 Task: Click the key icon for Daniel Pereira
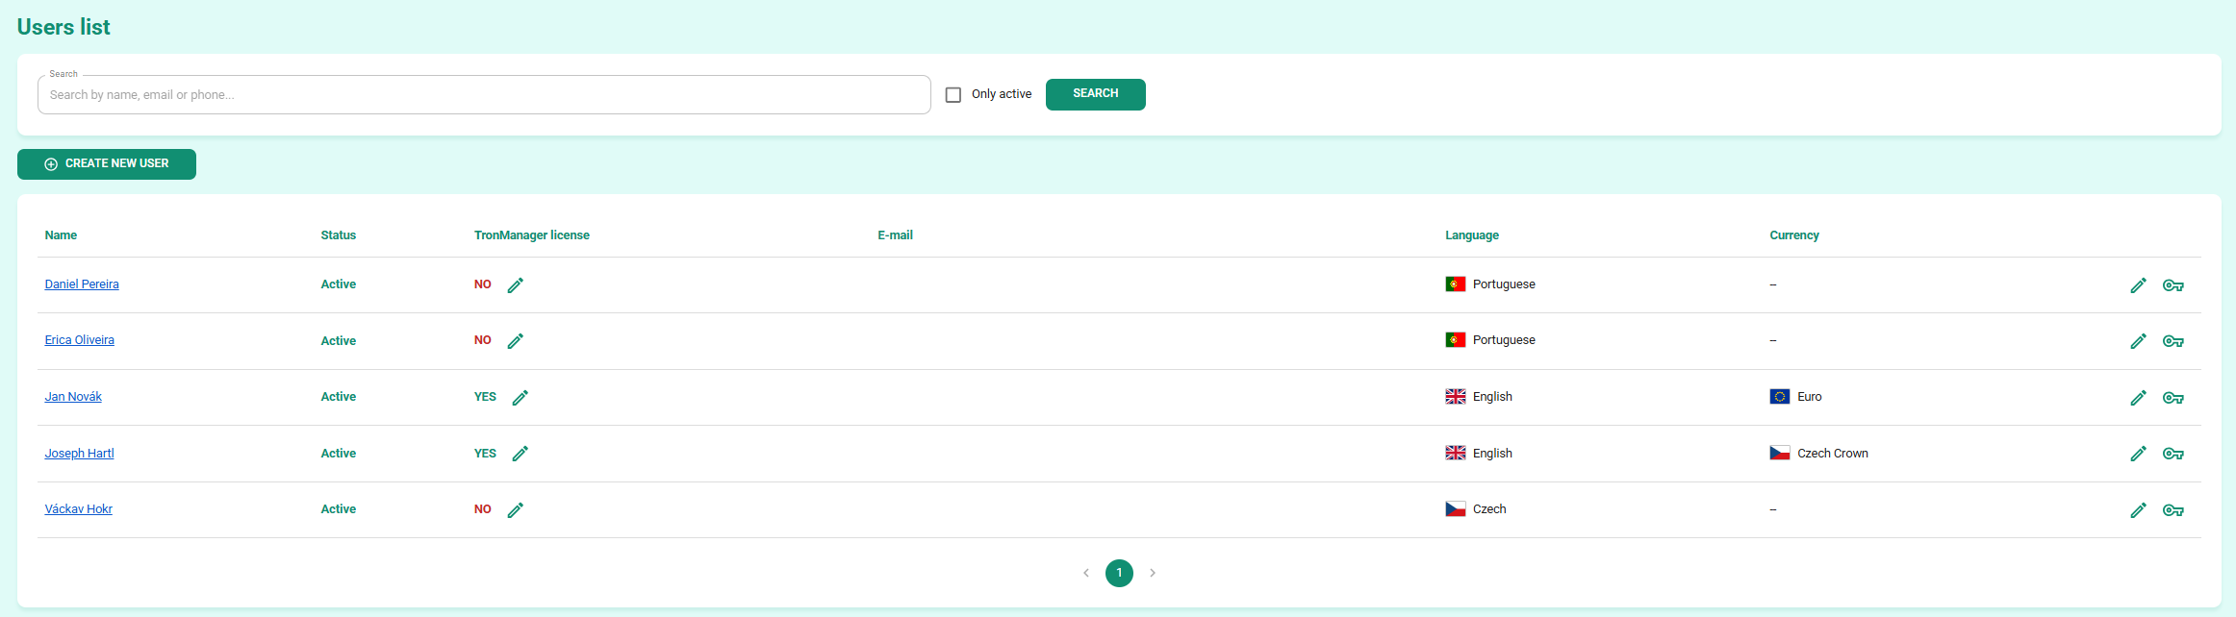2173,285
